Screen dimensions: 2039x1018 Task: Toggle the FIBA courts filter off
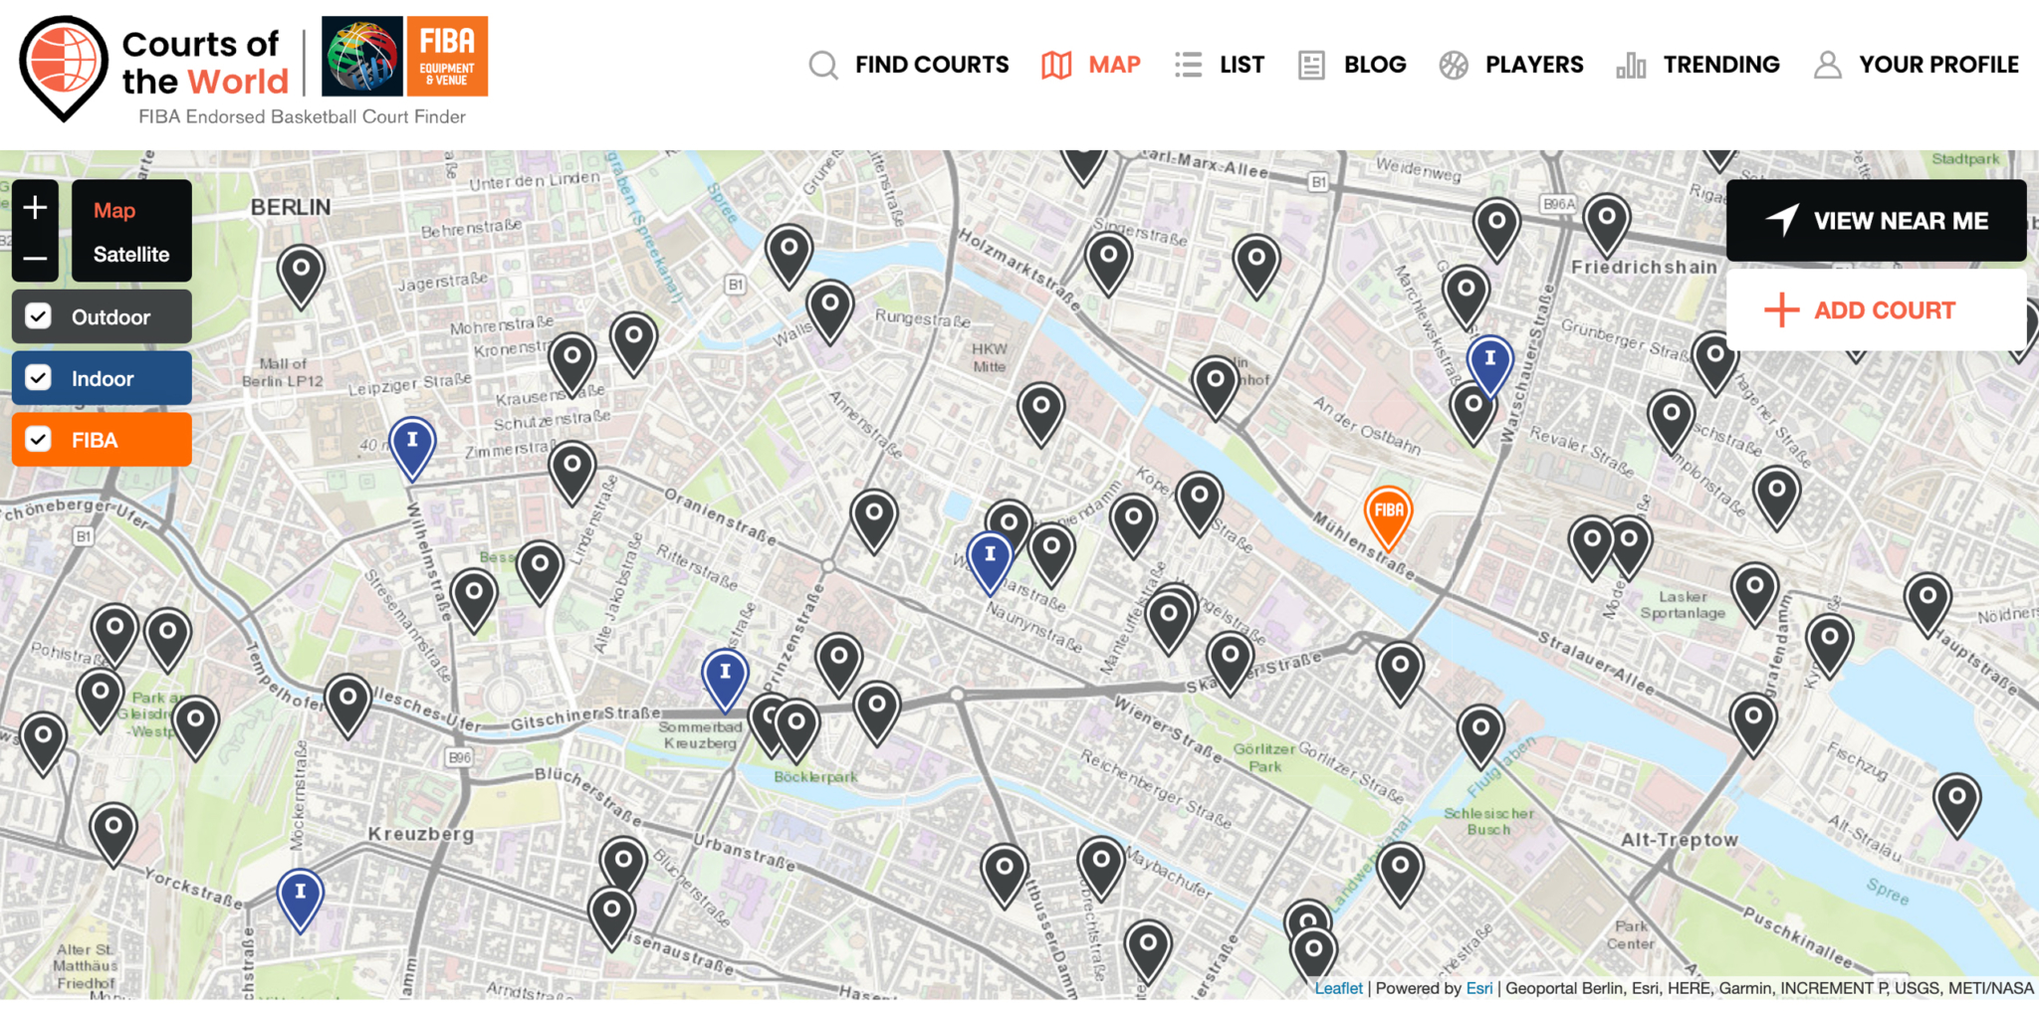(37, 439)
